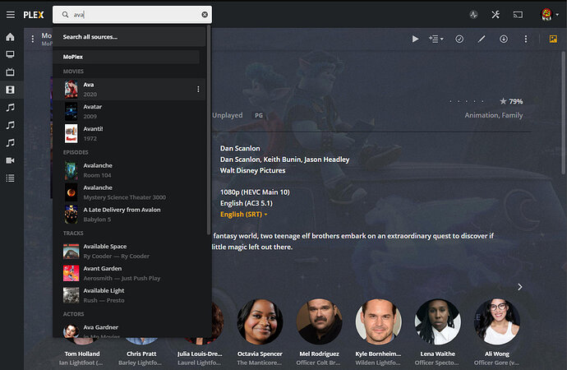
Task: Select Search all sources option
Action: pyautogui.click(x=130, y=37)
